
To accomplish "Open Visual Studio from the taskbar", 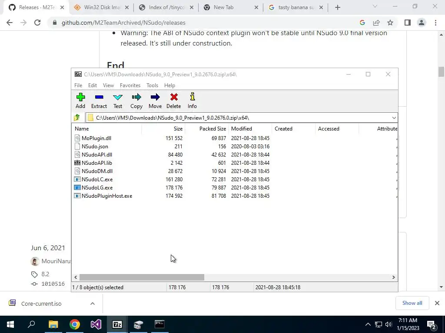I will tap(96, 324).
